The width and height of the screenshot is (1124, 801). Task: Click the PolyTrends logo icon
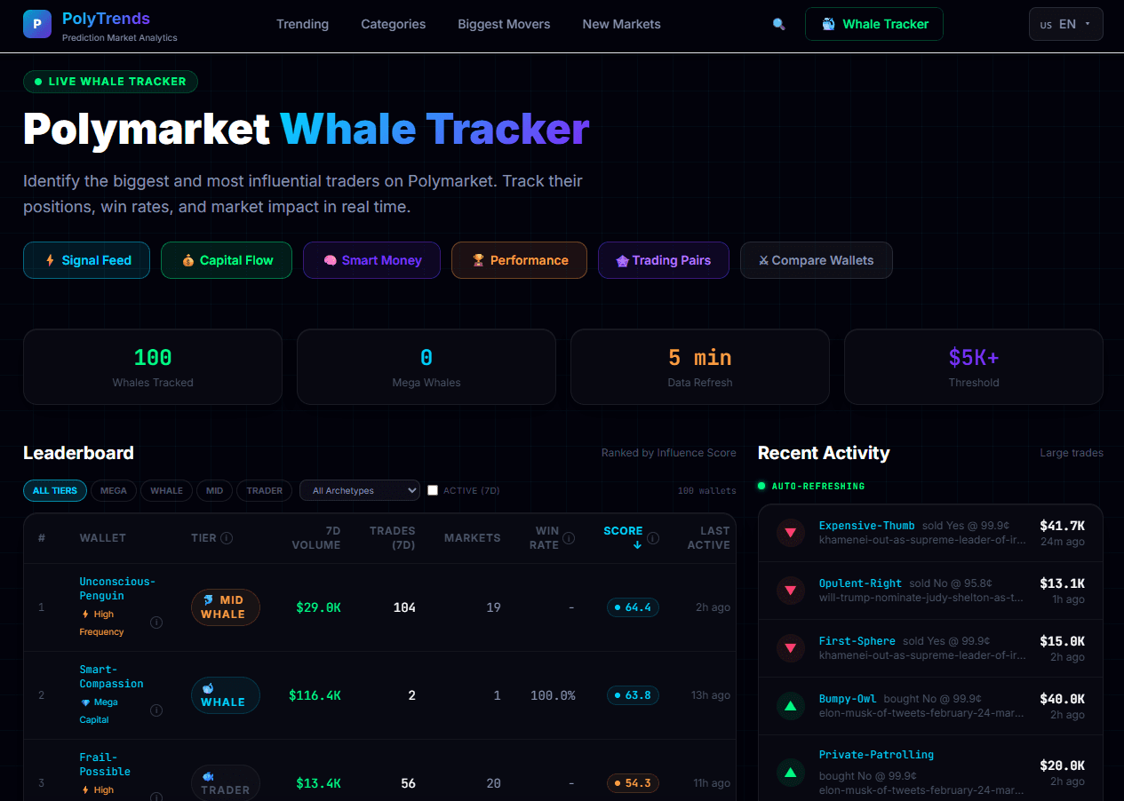(36, 24)
